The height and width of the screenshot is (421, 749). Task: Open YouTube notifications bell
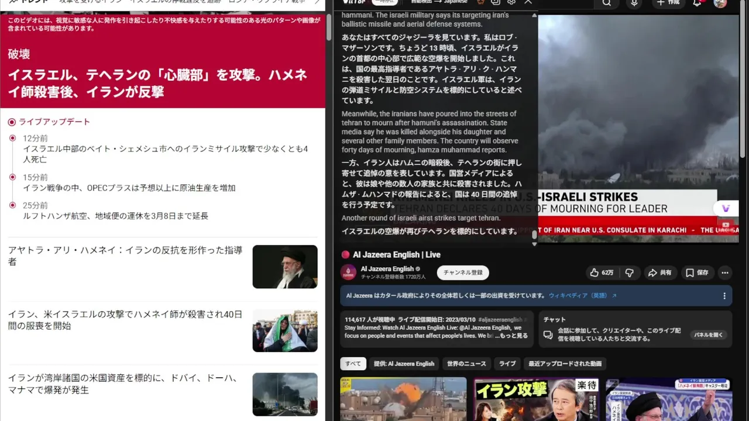click(697, 3)
